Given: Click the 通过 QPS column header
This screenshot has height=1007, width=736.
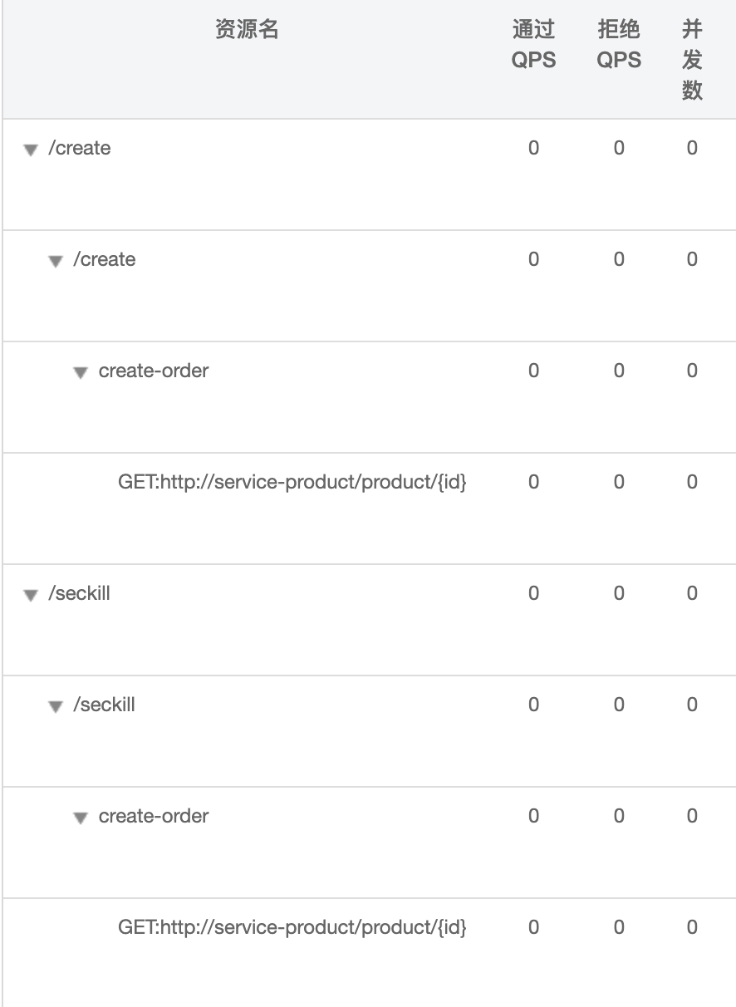Looking at the screenshot, I should pyautogui.click(x=533, y=46).
